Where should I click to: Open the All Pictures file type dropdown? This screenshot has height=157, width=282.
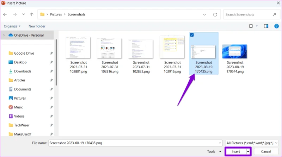point(252,143)
